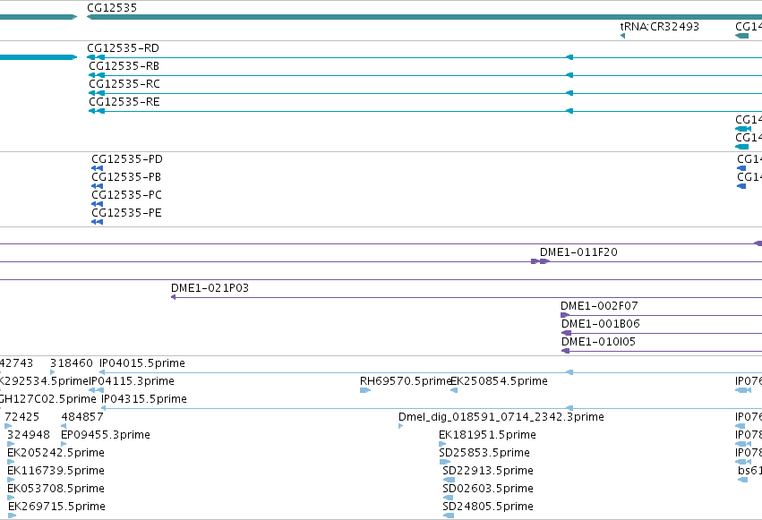Select EST IP04315.5prime label
Screen dimensions: 762x520
[x=144, y=399]
